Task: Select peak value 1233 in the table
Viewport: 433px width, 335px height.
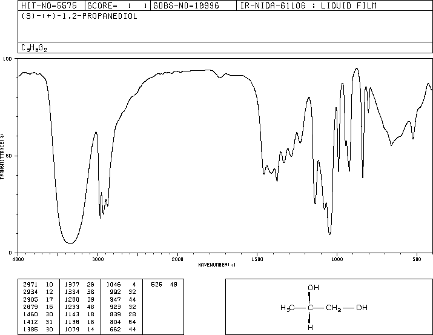Action: [x=72, y=307]
